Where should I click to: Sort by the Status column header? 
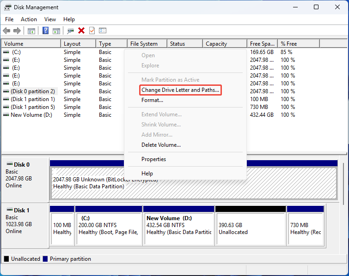pyautogui.click(x=185, y=44)
